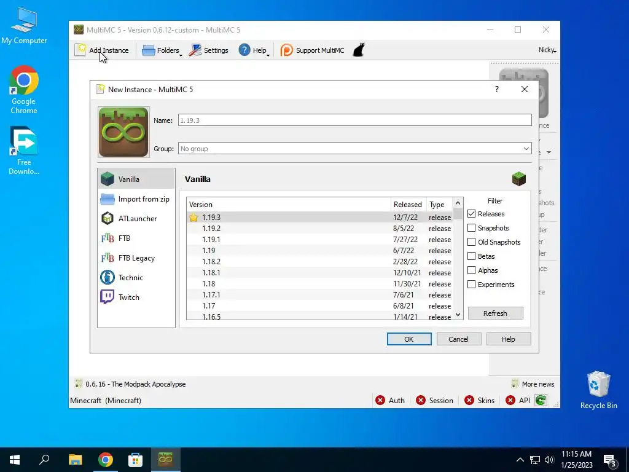The height and width of the screenshot is (472, 629).
Task: Click the version list scroll up arrow
Action: (458, 203)
